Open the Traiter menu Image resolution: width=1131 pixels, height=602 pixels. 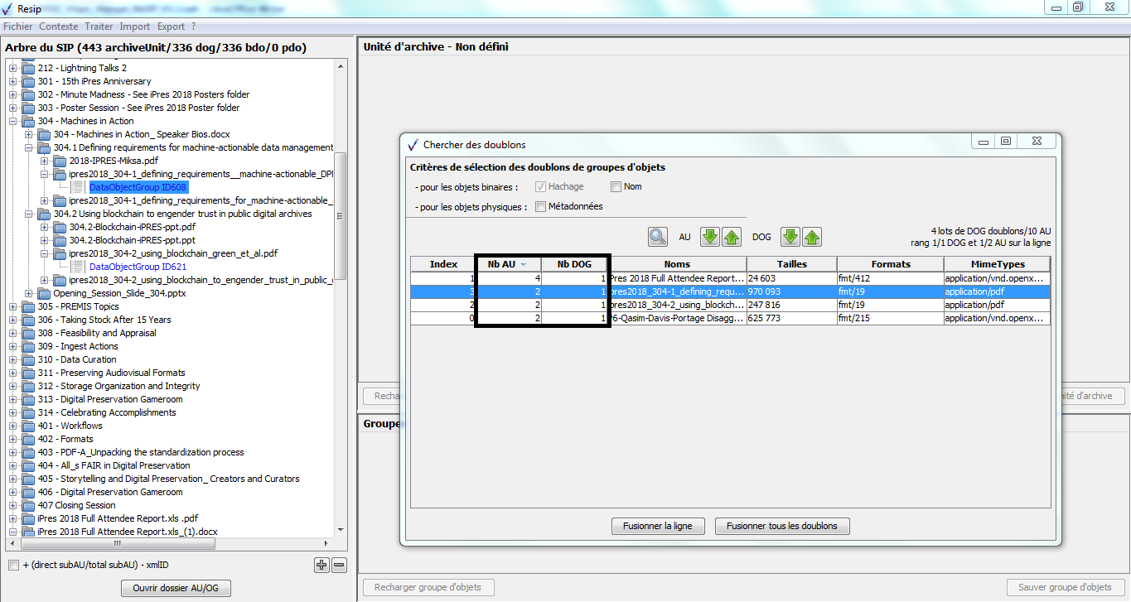pyautogui.click(x=99, y=26)
